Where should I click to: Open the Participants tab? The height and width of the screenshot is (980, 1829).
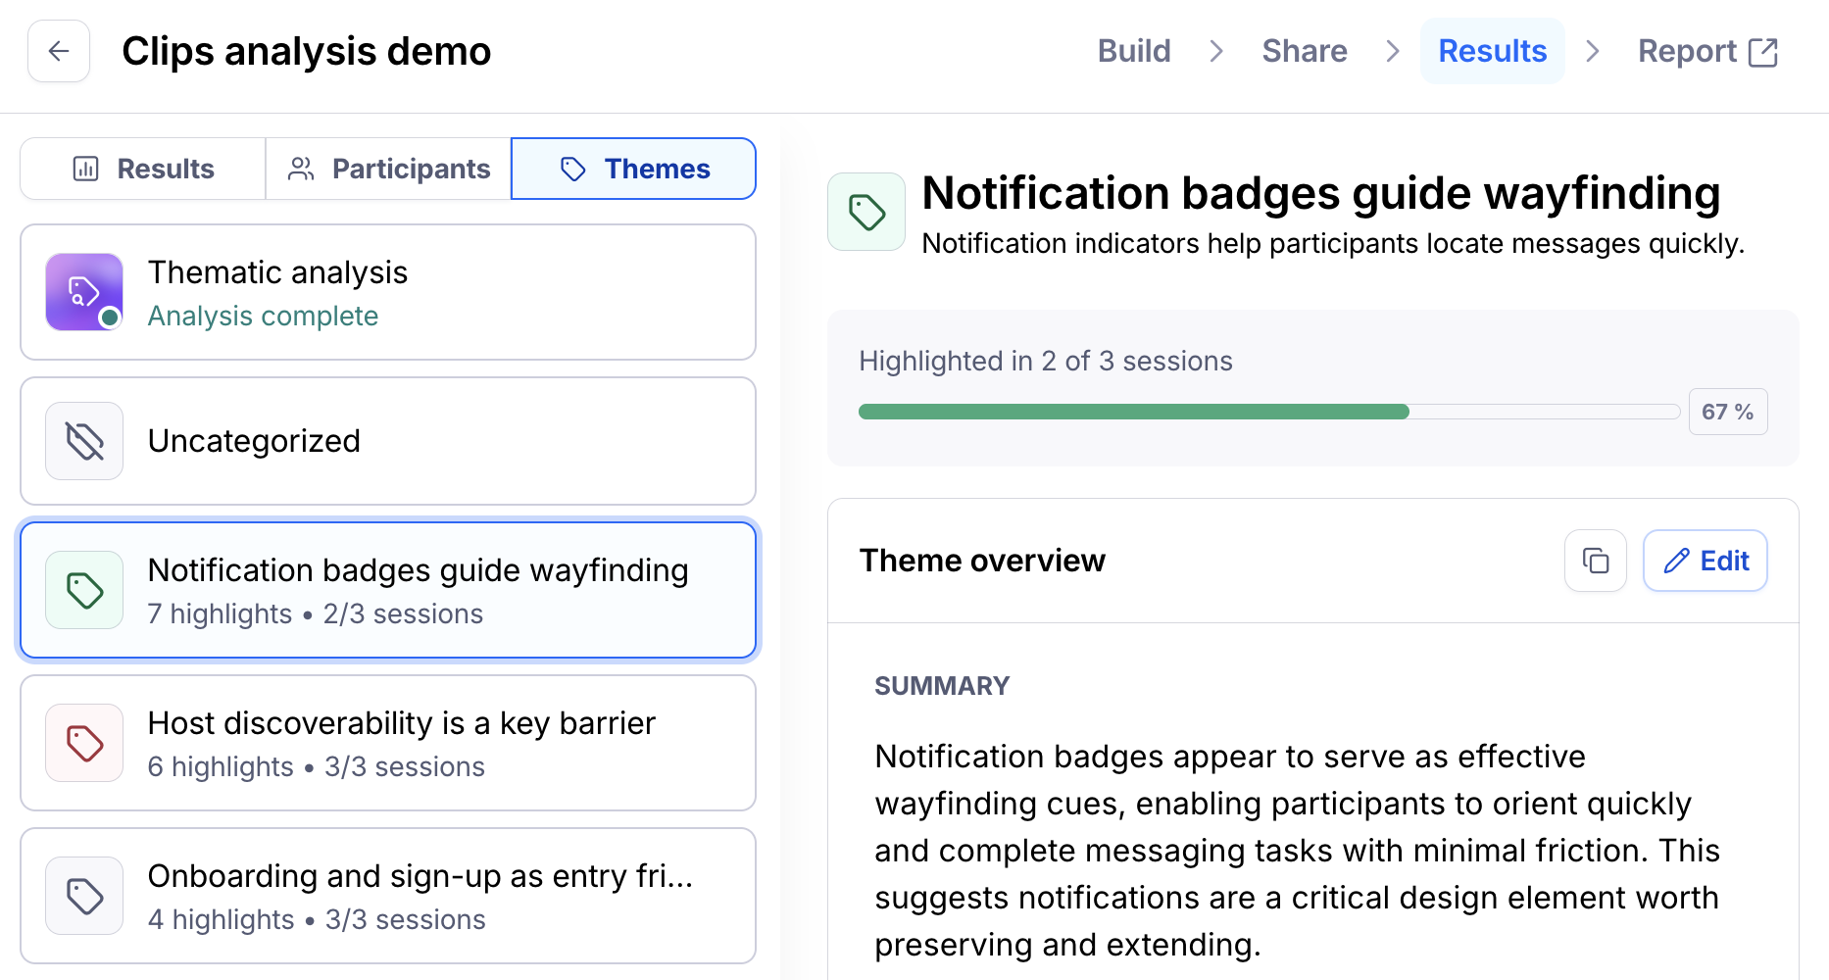coord(388,169)
